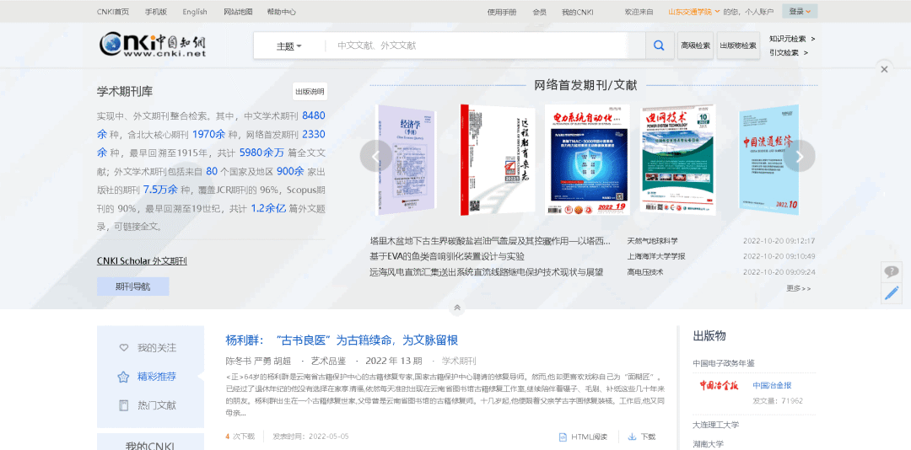Open the 中国电子政务年鉴 publication
The image size is (911, 450).
(x=724, y=363)
